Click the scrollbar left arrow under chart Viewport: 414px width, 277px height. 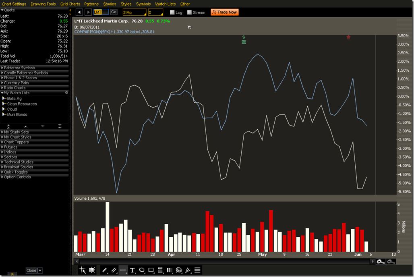tap(77, 261)
